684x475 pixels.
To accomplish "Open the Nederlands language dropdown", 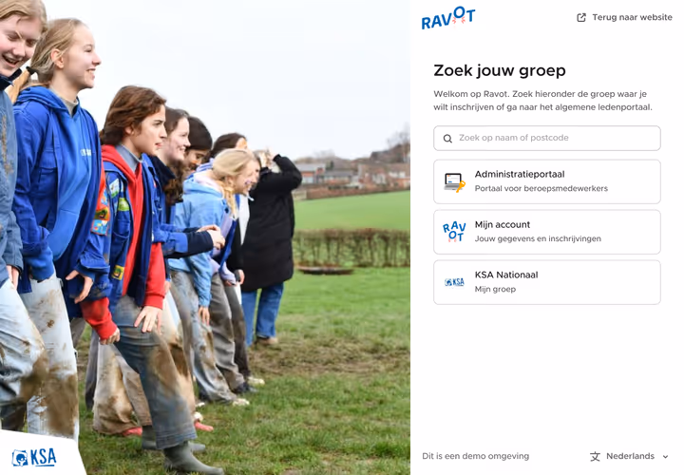I will point(629,456).
